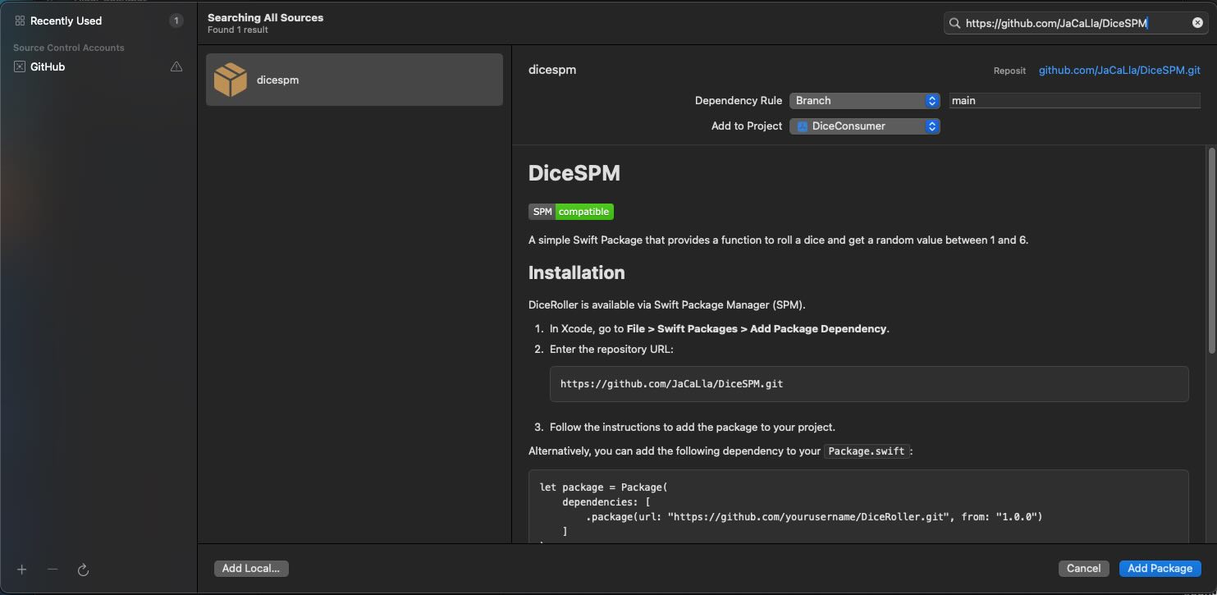Image resolution: width=1217 pixels, height=595 pixels.
Task: Click the Add Package button
Action: [1160, 568]
